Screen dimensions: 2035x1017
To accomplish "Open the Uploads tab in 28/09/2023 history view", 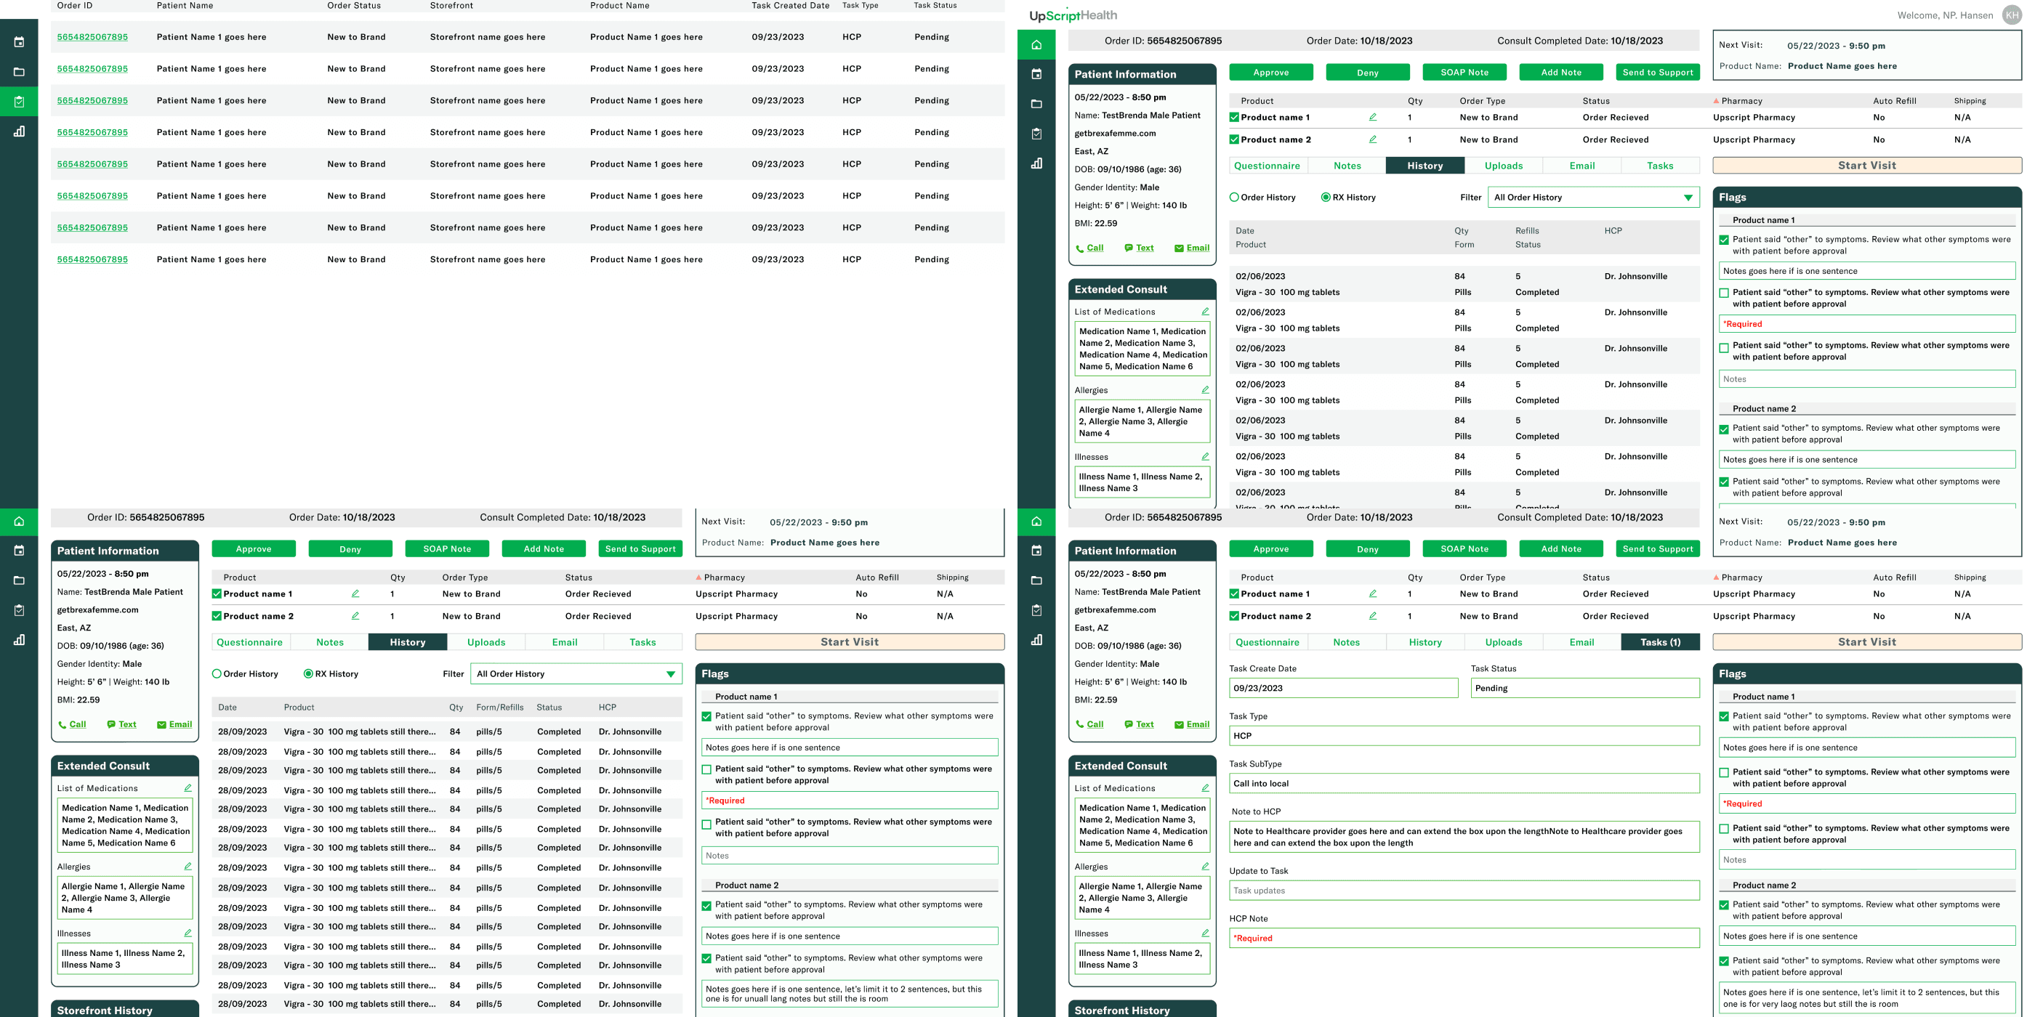I will [485, 642].
